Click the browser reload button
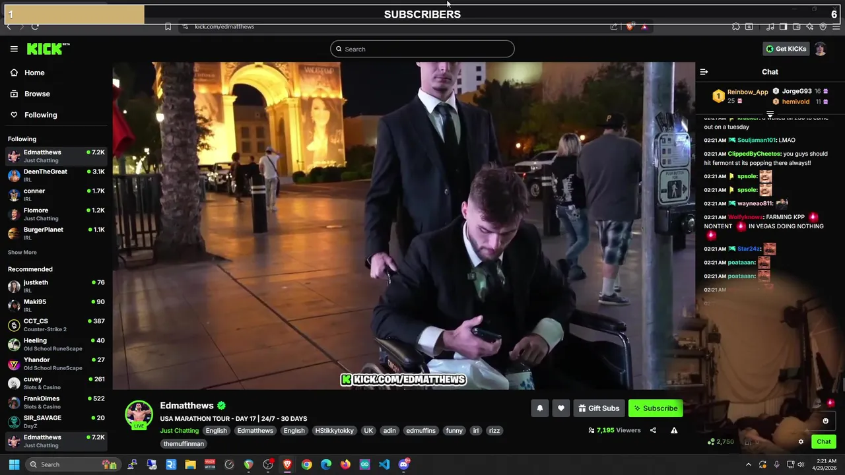This screenshot has width=845, height=475. pos(35,26)
